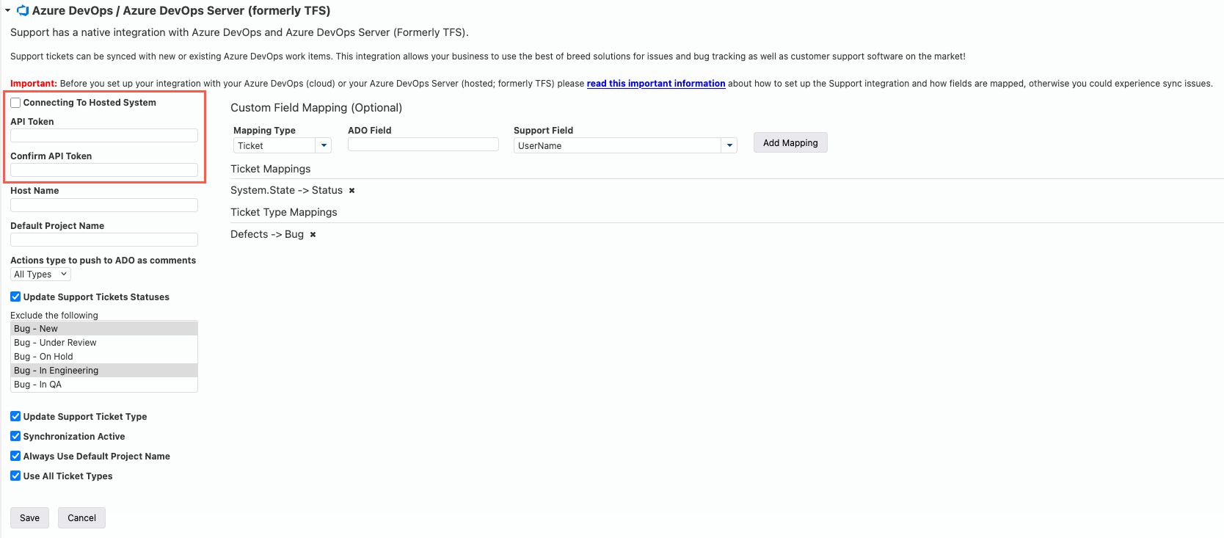
Task: Click the Add Mapping button
Action: coord(790,143)
